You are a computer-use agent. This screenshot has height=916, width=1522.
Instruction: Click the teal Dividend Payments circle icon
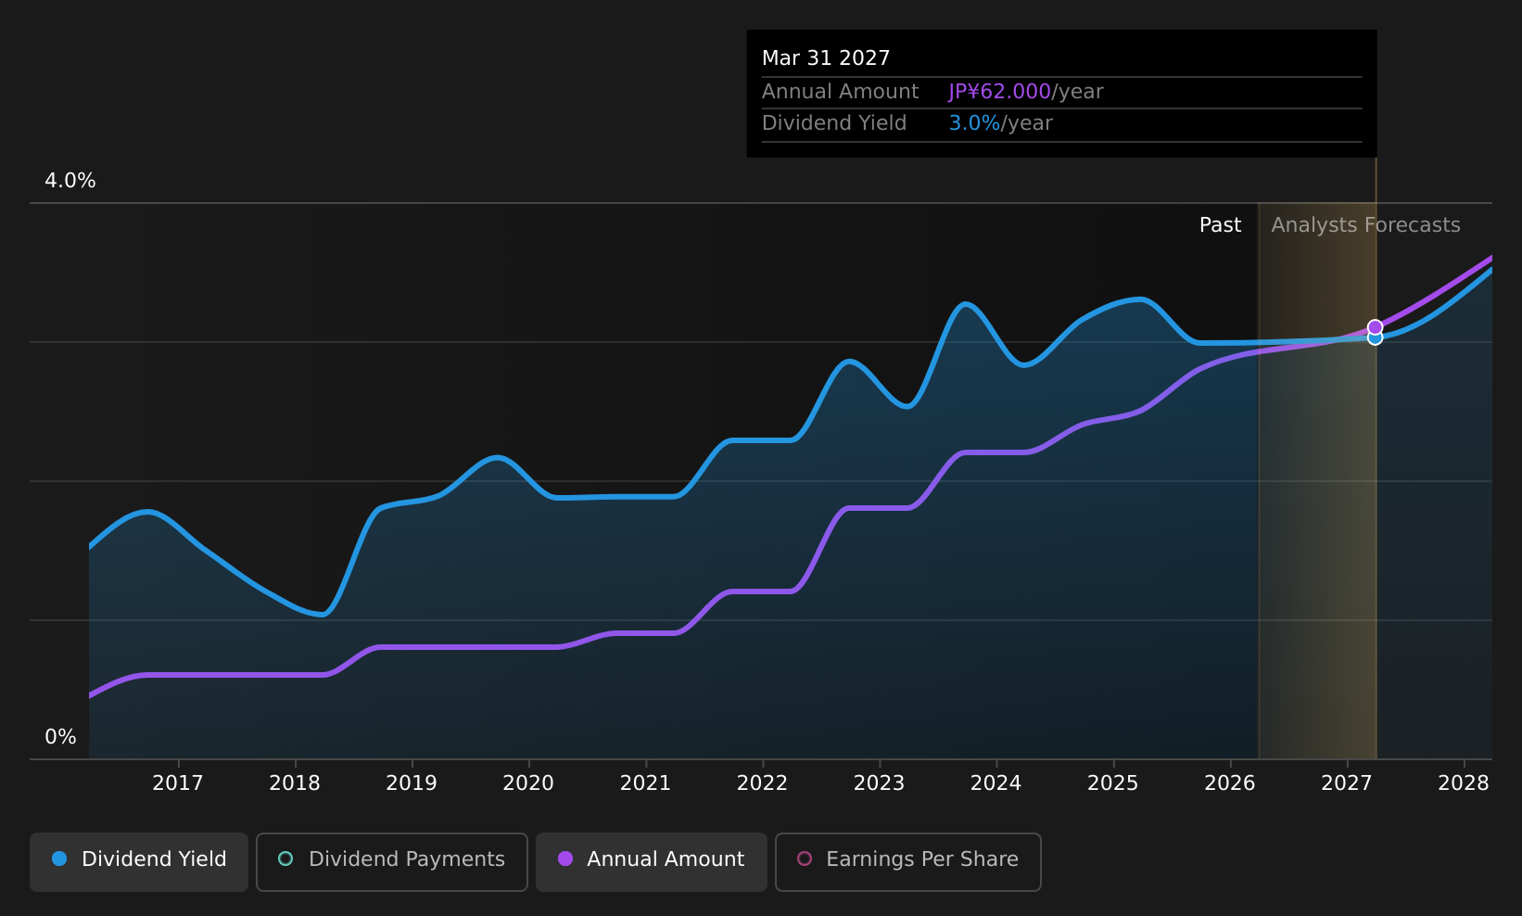point(286,859)
